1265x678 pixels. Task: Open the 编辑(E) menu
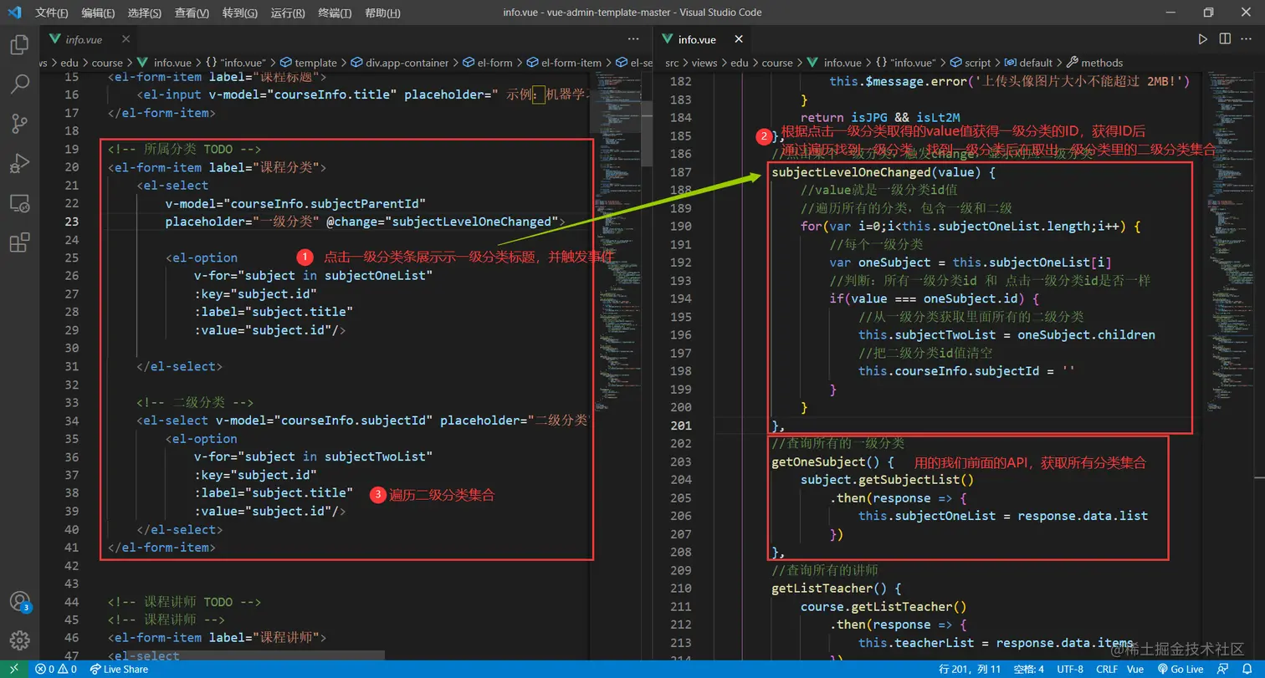point(99,13)
